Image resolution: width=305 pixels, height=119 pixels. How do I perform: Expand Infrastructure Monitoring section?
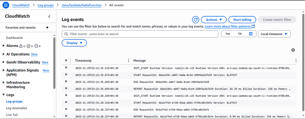point(4,82)
